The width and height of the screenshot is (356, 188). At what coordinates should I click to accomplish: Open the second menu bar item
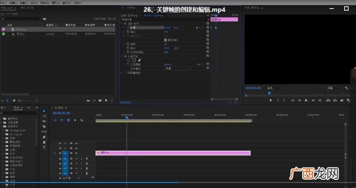[13, 3]
